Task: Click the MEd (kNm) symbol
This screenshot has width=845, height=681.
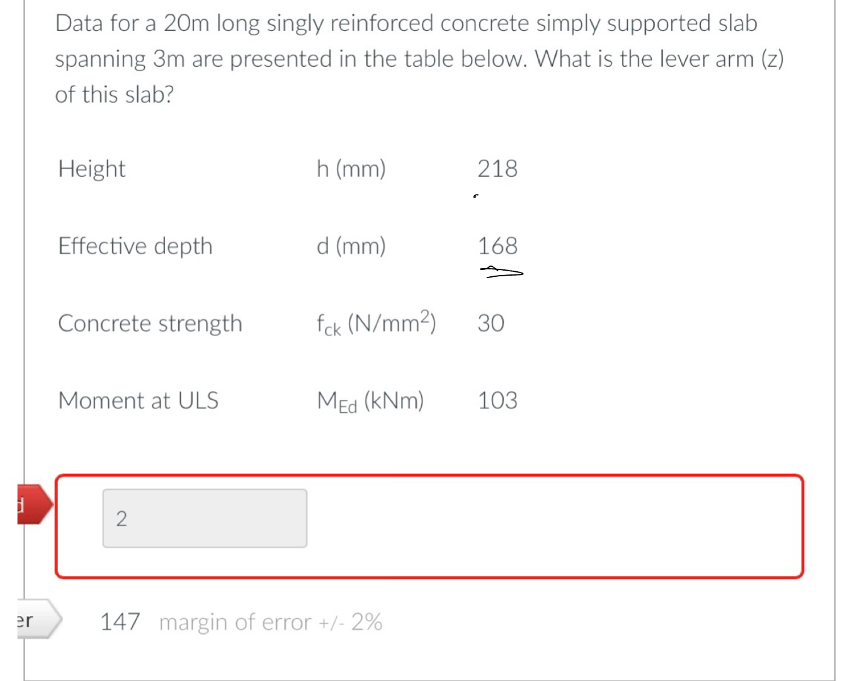Action: coord(370,400)
